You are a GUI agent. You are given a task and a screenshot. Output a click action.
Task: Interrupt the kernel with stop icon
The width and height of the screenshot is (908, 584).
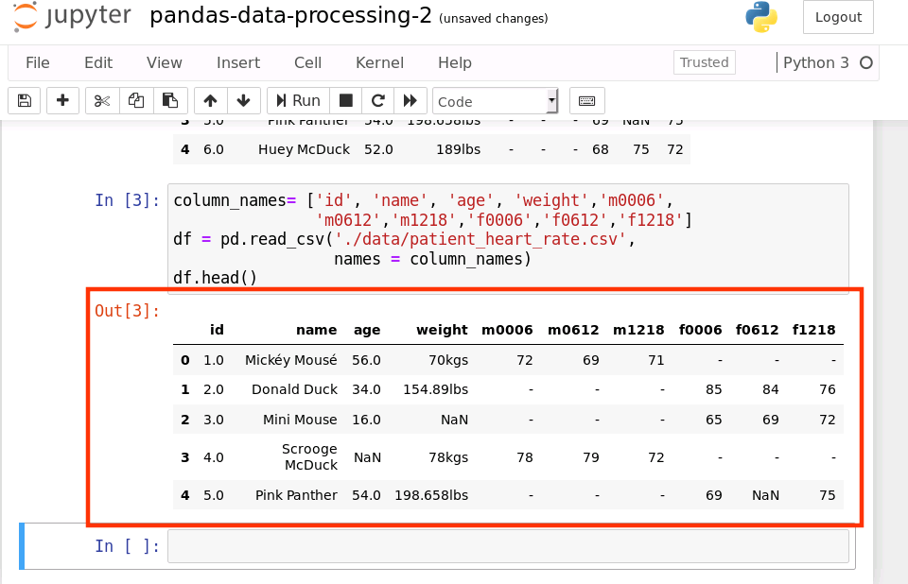click(346, 100)
